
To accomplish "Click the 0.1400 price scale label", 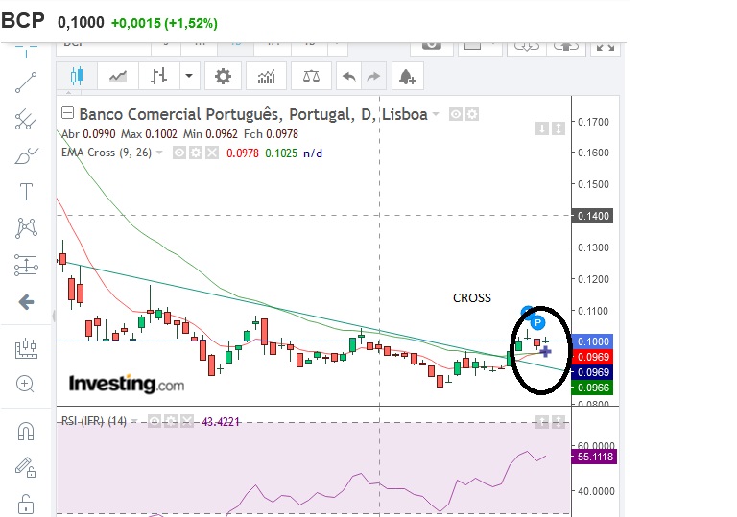I will tap(593, 216).
